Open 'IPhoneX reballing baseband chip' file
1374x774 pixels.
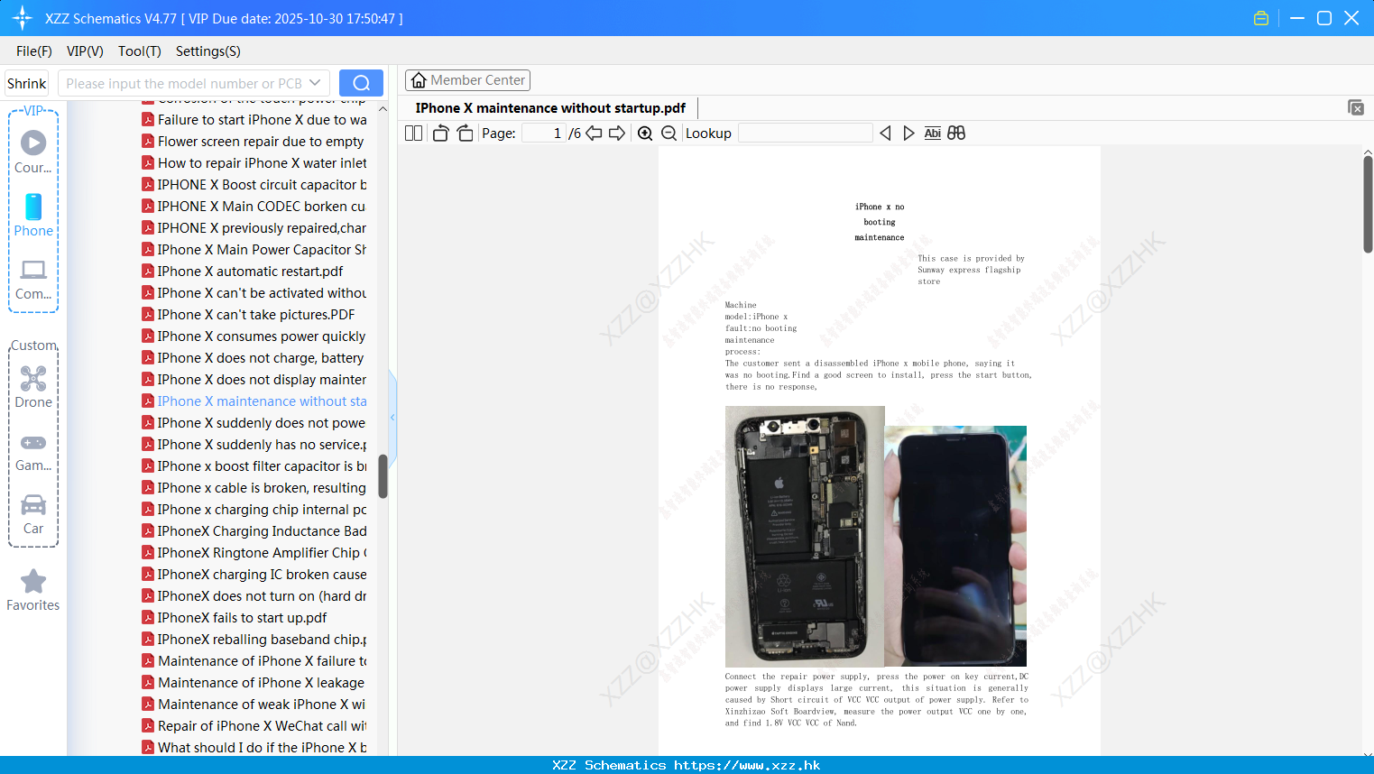pyautogui.click(x=254, y=640)
